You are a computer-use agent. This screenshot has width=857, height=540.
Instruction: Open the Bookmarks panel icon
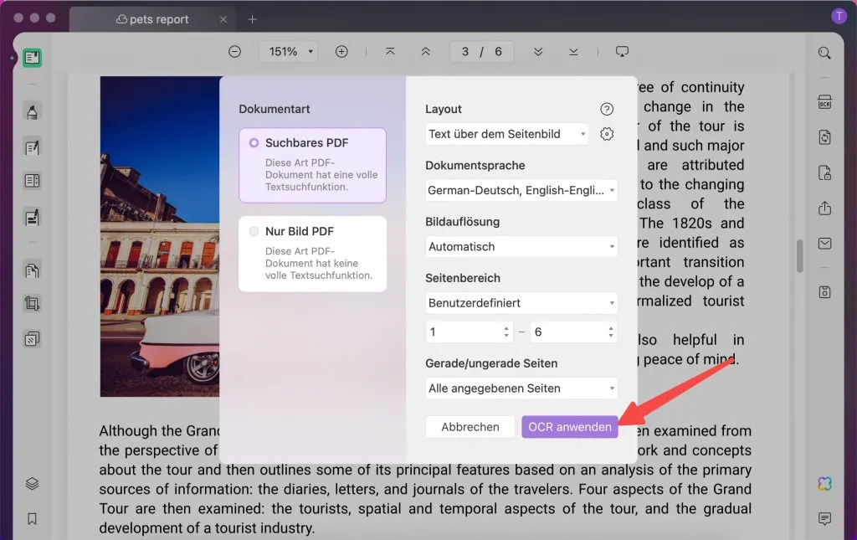click(x=32, y=518)
